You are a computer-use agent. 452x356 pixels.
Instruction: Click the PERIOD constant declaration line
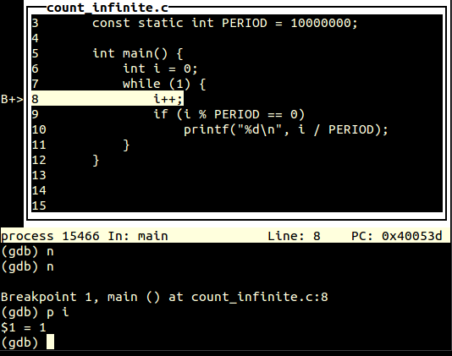(x=224, y=23)
